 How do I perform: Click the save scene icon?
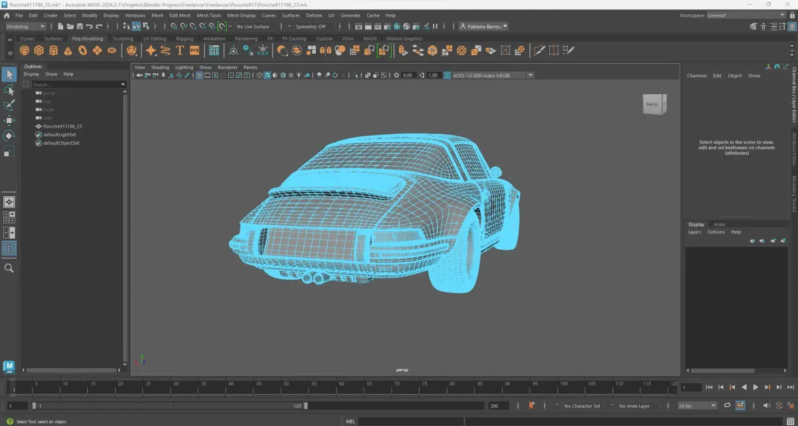point(79,27)
